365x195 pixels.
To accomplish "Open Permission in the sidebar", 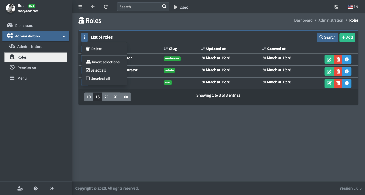I will click(x=26, y=68).
